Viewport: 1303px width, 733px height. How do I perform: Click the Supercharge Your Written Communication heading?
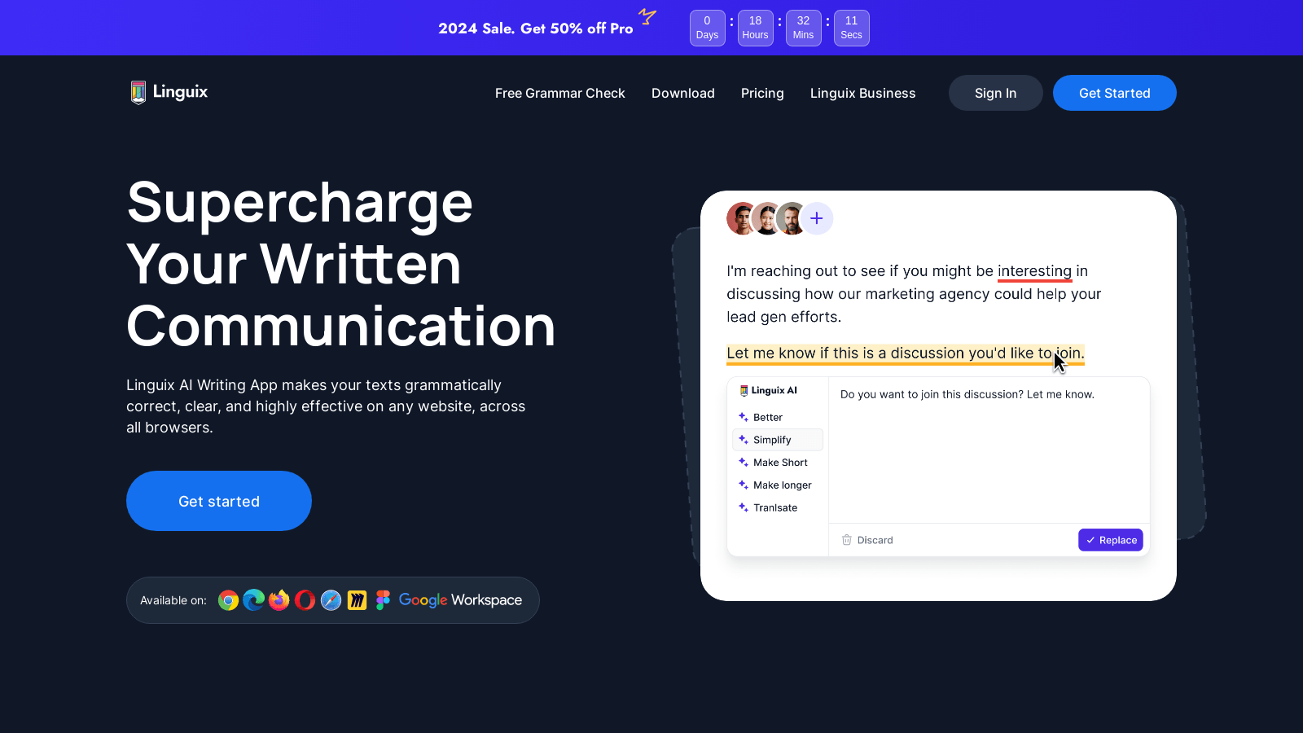point(341,264)
